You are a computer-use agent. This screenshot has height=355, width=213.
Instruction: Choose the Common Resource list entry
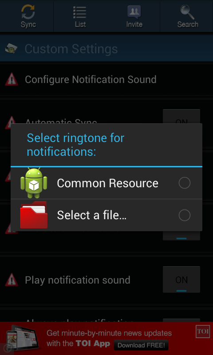click(106, 183)
